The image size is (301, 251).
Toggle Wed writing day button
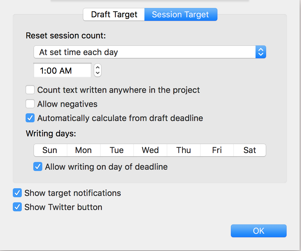150,150
